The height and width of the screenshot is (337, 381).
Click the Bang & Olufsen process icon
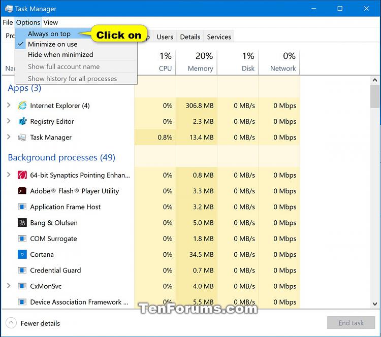pyautogui.click(x=22, y=223)
